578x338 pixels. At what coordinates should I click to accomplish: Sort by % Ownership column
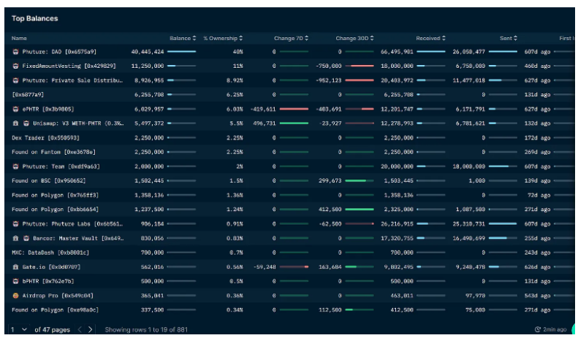click(223, 38)
